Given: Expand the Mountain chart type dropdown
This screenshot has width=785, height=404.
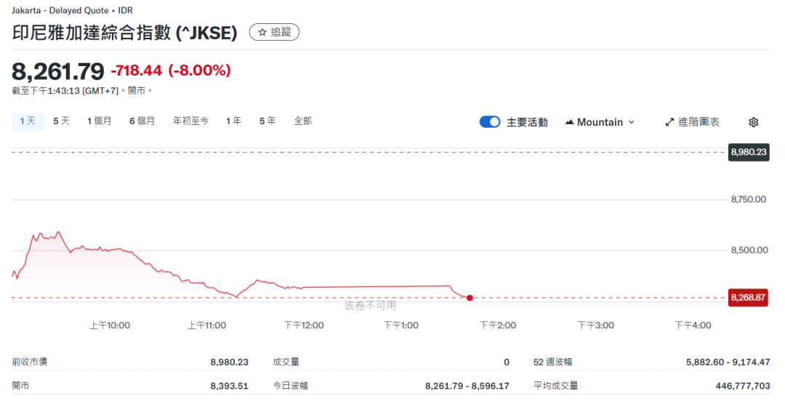Looking at the screenshot, I should pos(631,122).
